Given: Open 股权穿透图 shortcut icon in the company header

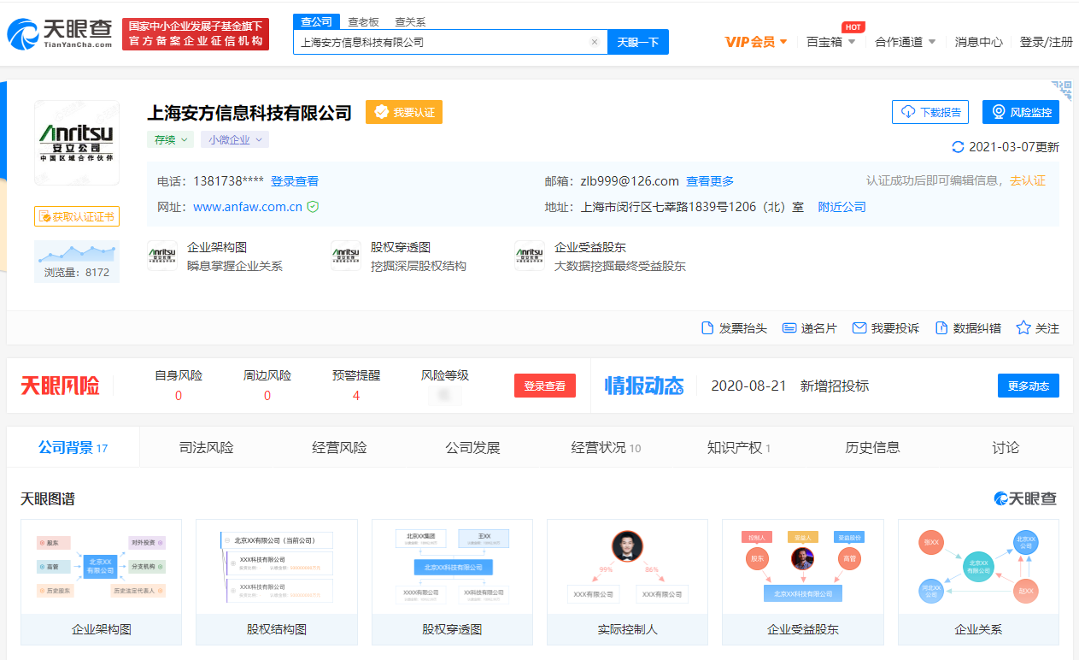Looking at the screenshot, I should pyautogui.click(x=345, y=256).
